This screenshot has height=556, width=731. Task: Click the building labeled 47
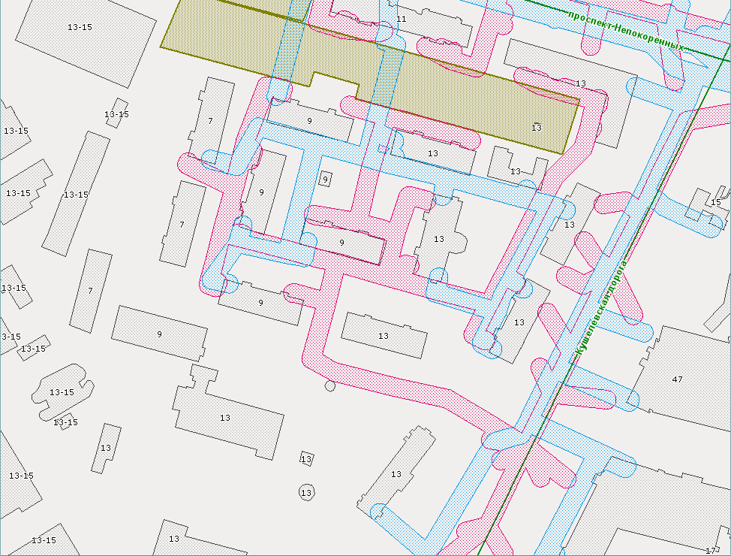point(678,379)
